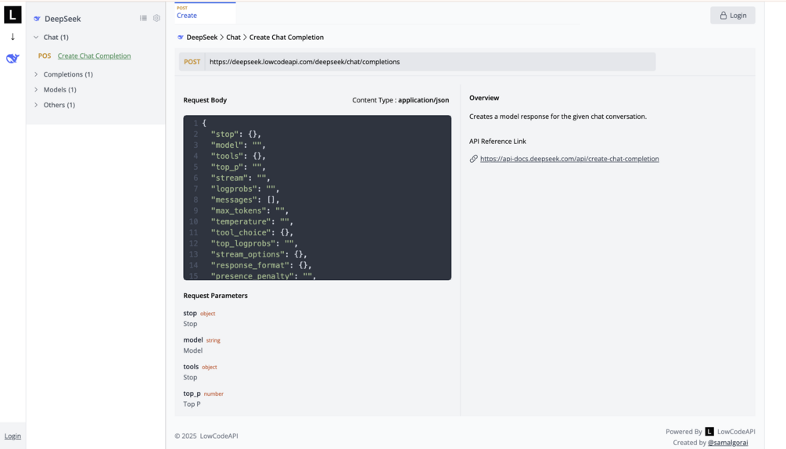Click the DeepSeek logo in the breadcrumb

pos(181,38)
